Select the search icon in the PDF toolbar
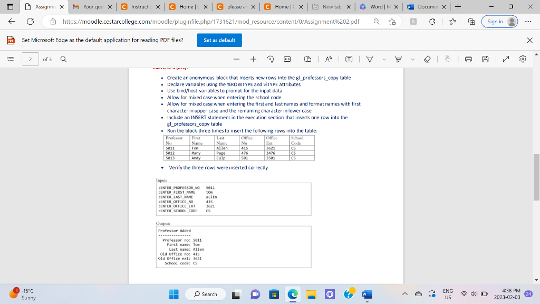540x304 pixels. (63, 59)
